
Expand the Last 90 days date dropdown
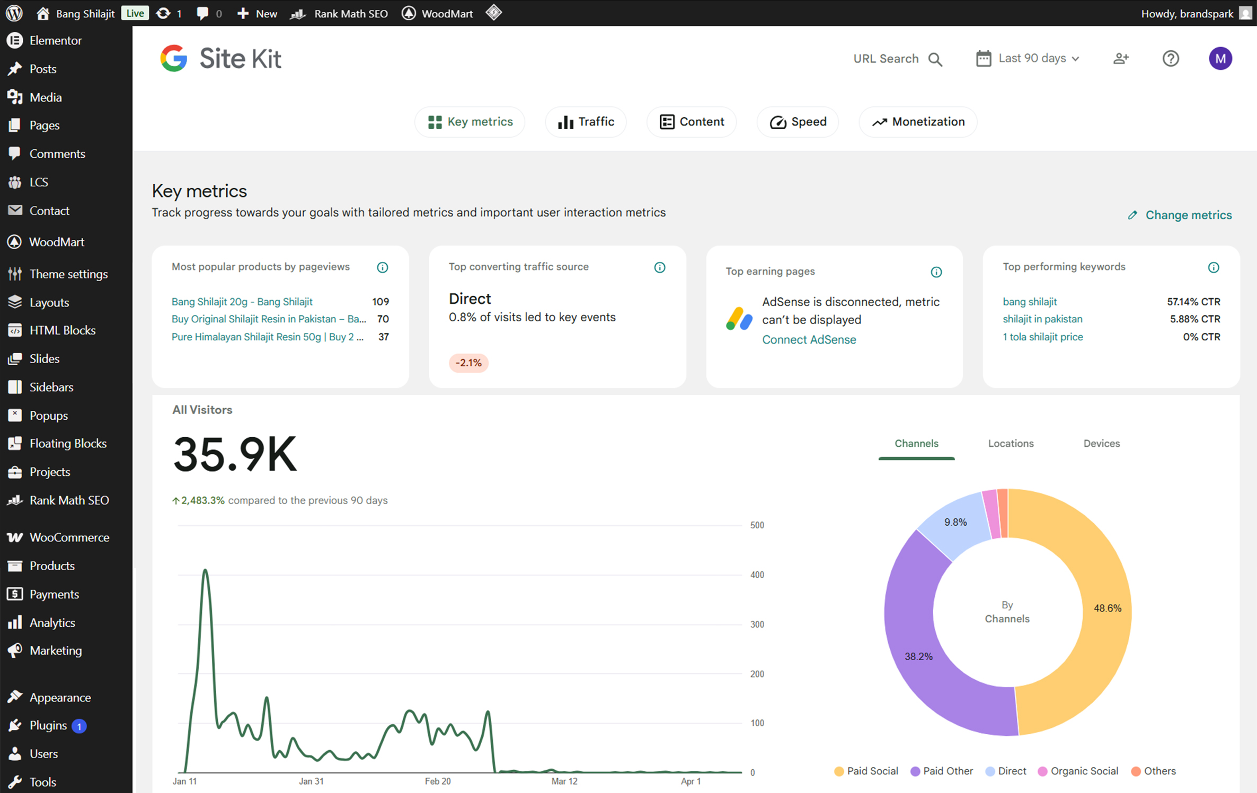click(1028, 58)
